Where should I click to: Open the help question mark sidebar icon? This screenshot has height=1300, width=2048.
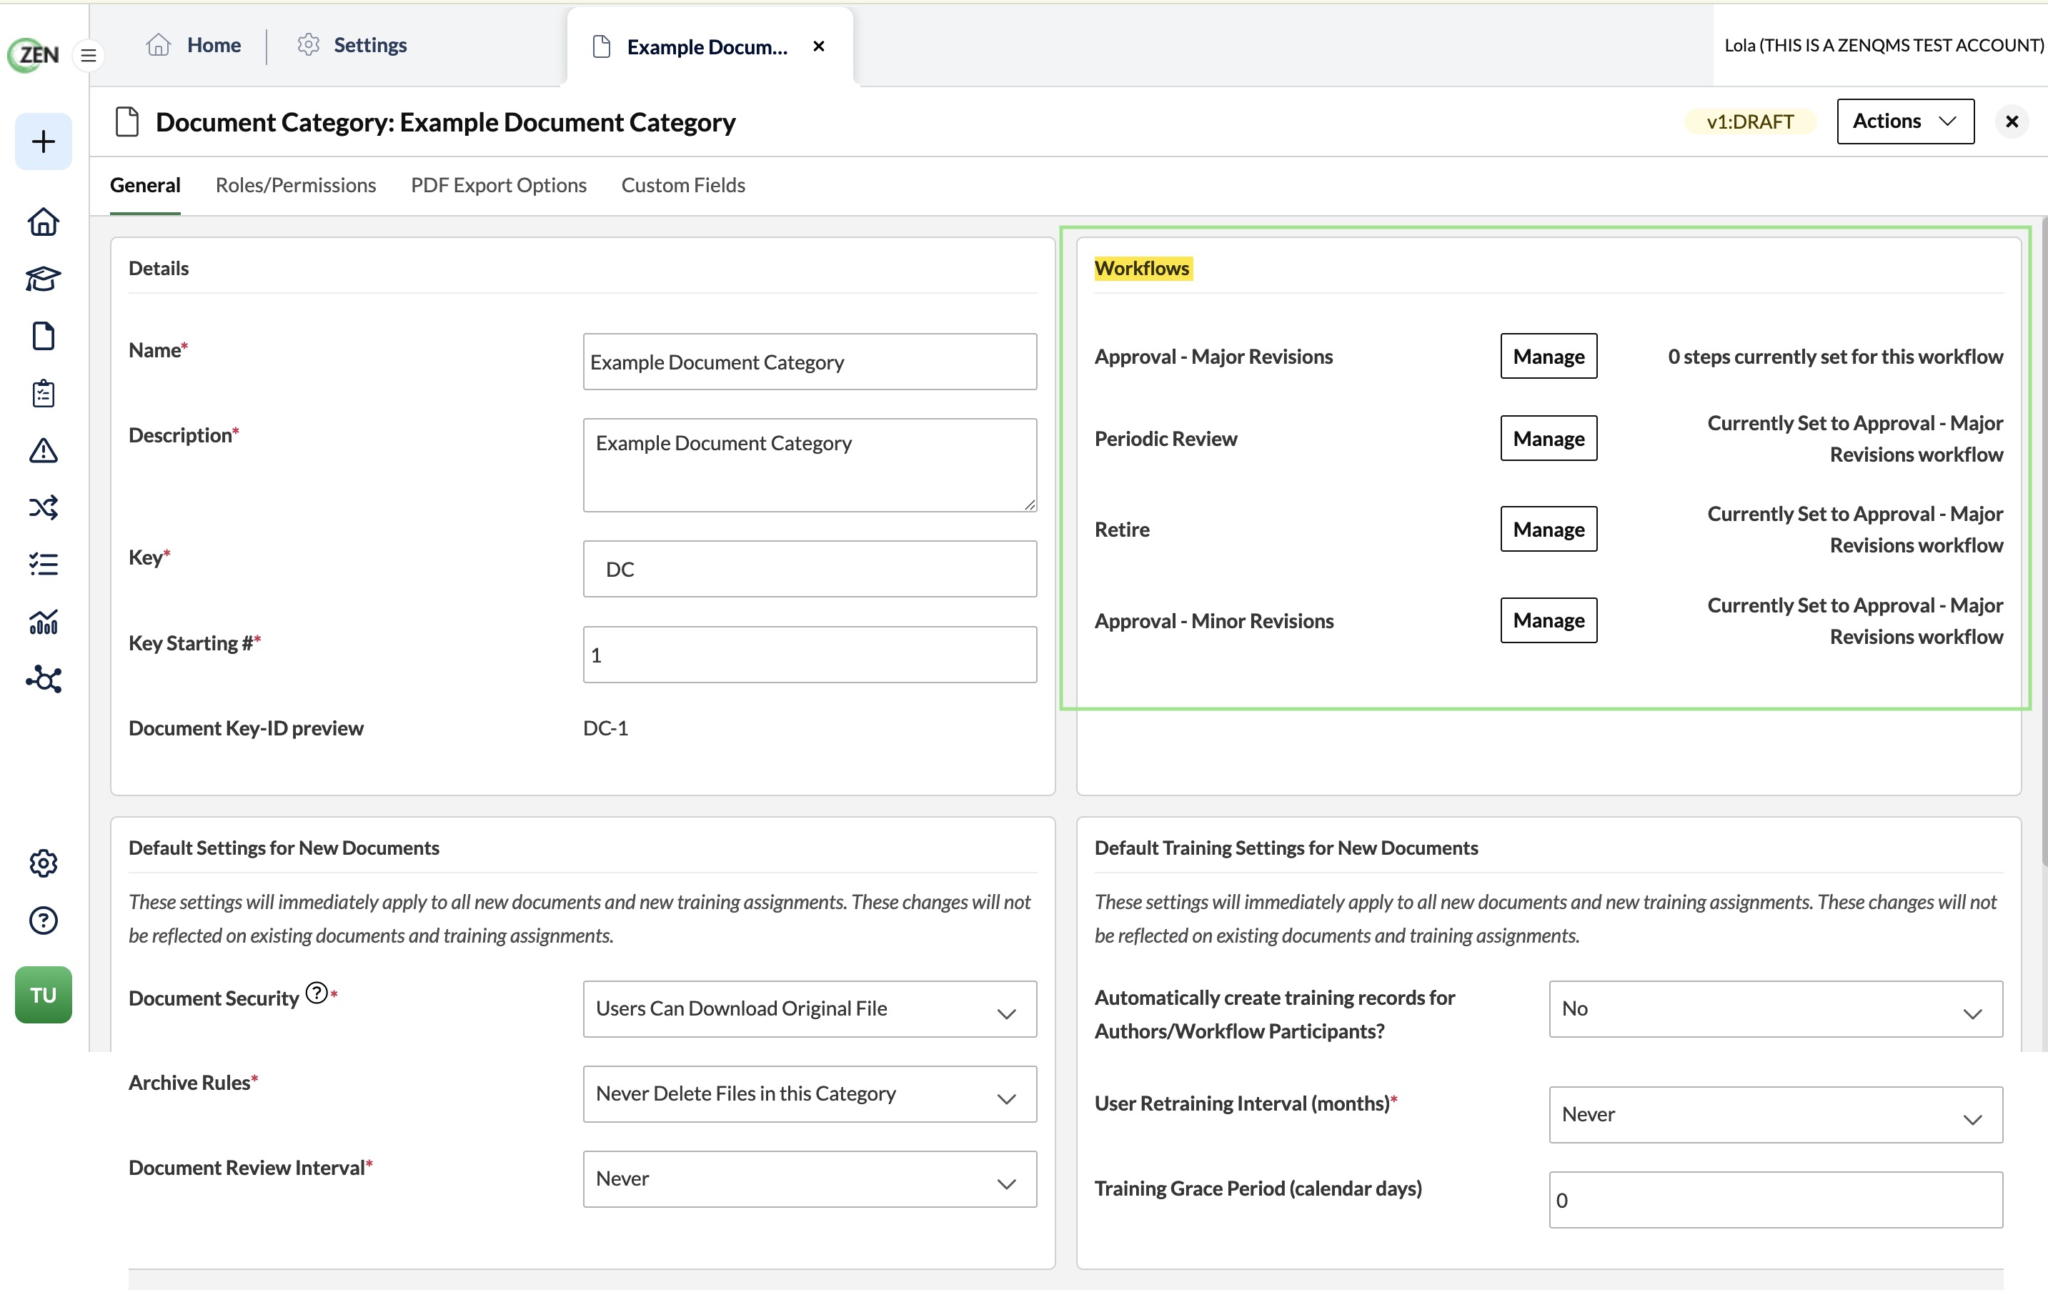click(x=44, y=921)
